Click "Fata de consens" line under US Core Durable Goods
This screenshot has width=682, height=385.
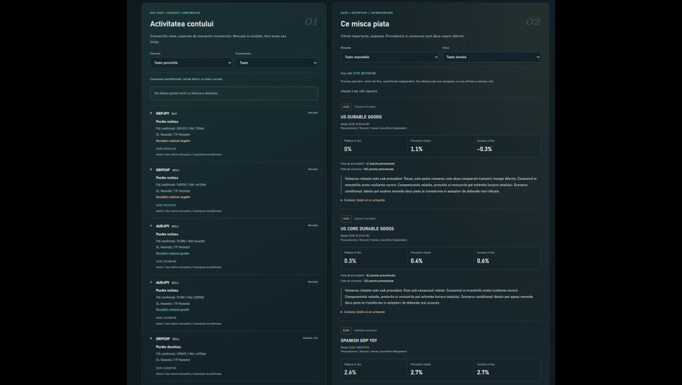367,281
